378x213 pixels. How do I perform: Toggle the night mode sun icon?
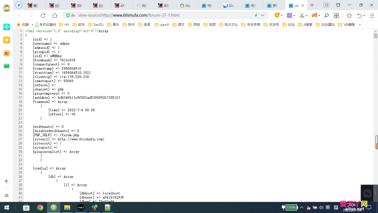(349, 15)
